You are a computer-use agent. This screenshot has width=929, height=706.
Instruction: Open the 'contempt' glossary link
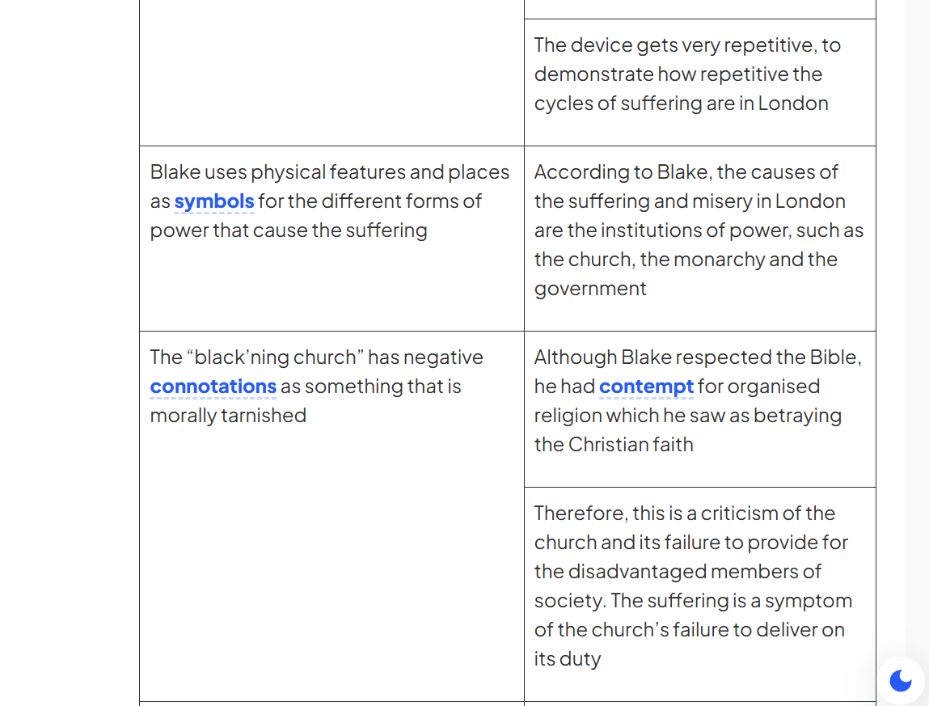tap(646, 387)
